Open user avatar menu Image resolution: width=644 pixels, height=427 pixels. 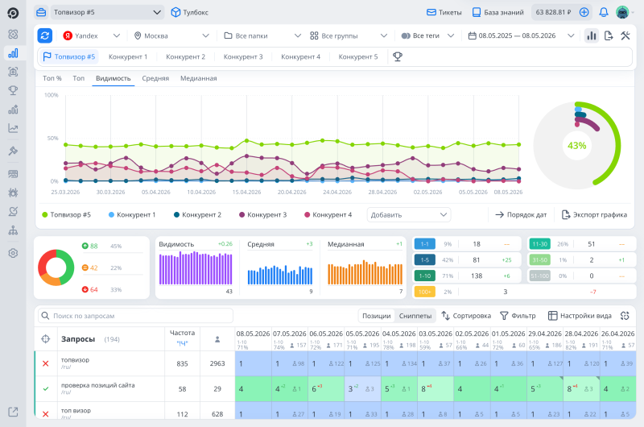click(x=622, y=12)
